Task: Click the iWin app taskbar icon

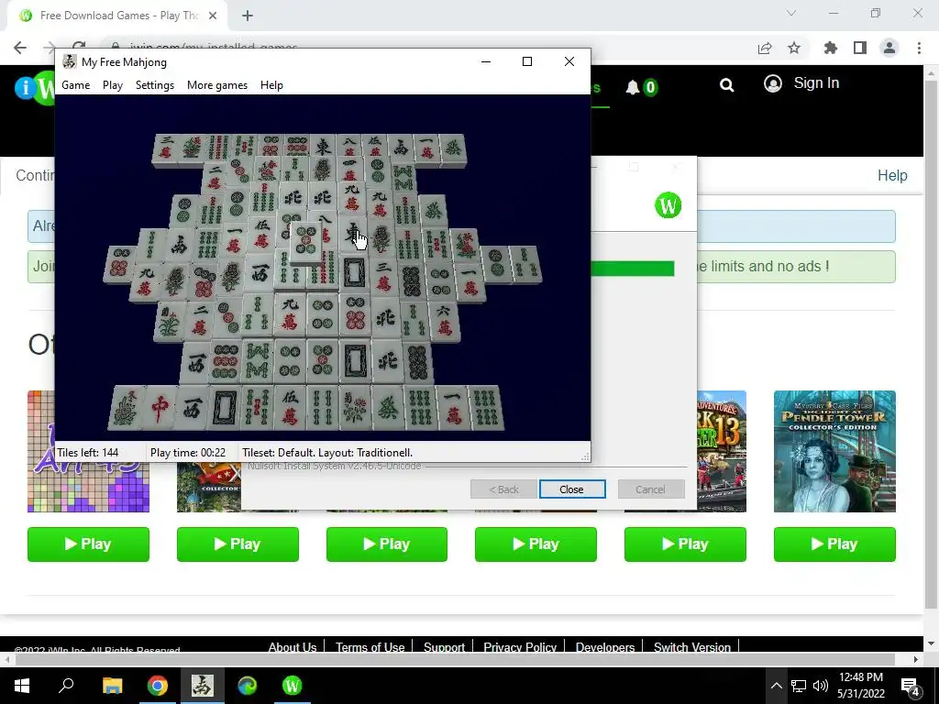Action: (x=292, y=686)
